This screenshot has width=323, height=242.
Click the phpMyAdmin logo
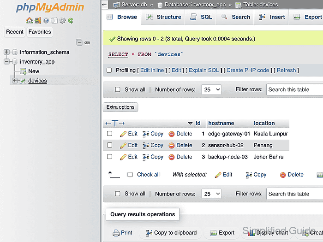pyautogui.click(x=50, y=7)
